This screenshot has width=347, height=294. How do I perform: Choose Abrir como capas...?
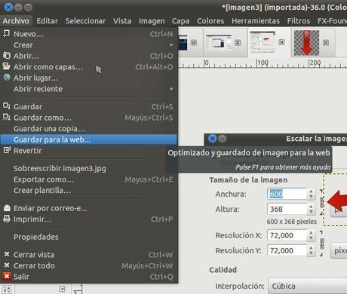(88, 67)
